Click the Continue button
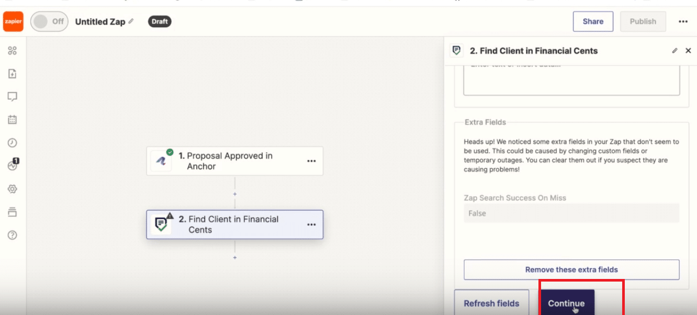The width and height of the screenshot is (697, 315). (566, 303)
